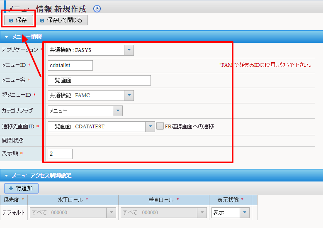Click the メニューID input field
Screen dimensions: 323x228
[x=70, y=65]
